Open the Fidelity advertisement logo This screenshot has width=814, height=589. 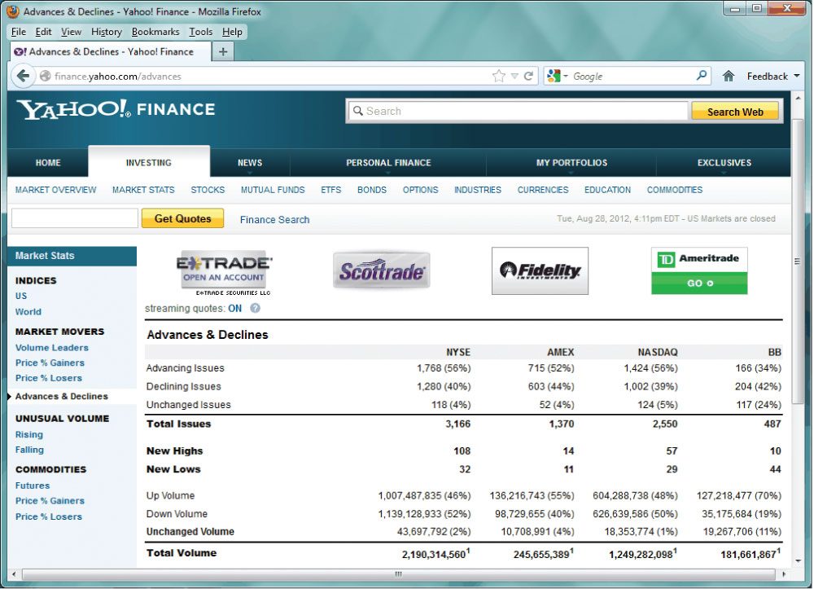coord(540,270)
